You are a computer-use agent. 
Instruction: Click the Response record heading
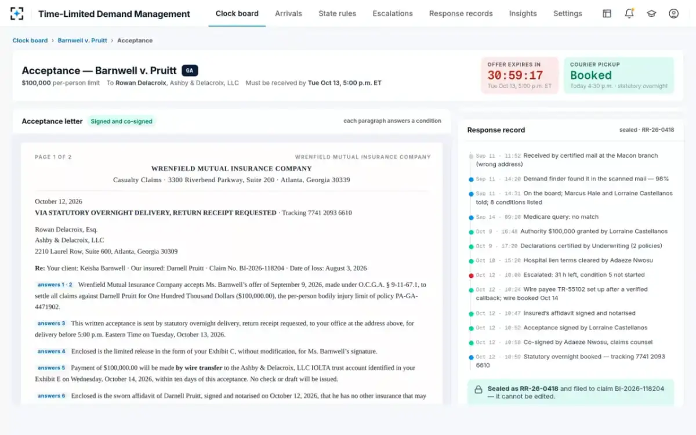pos(496,130)
